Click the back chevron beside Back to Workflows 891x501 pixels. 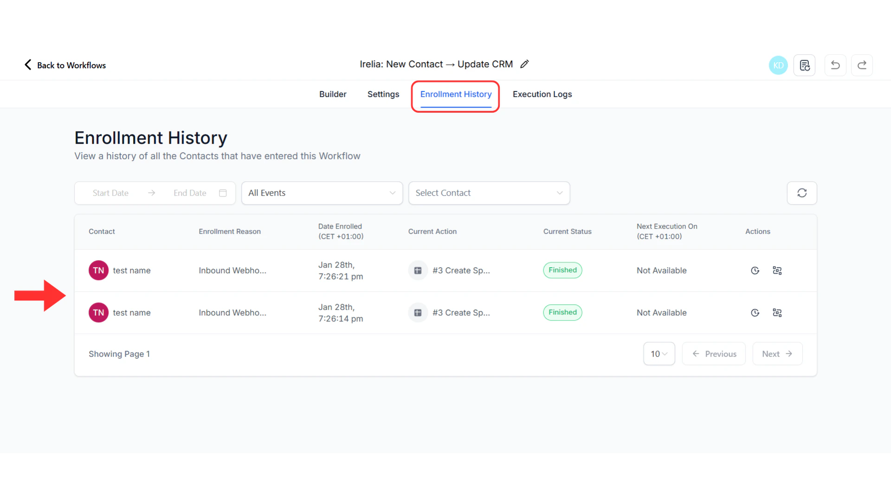click(27, 64)
